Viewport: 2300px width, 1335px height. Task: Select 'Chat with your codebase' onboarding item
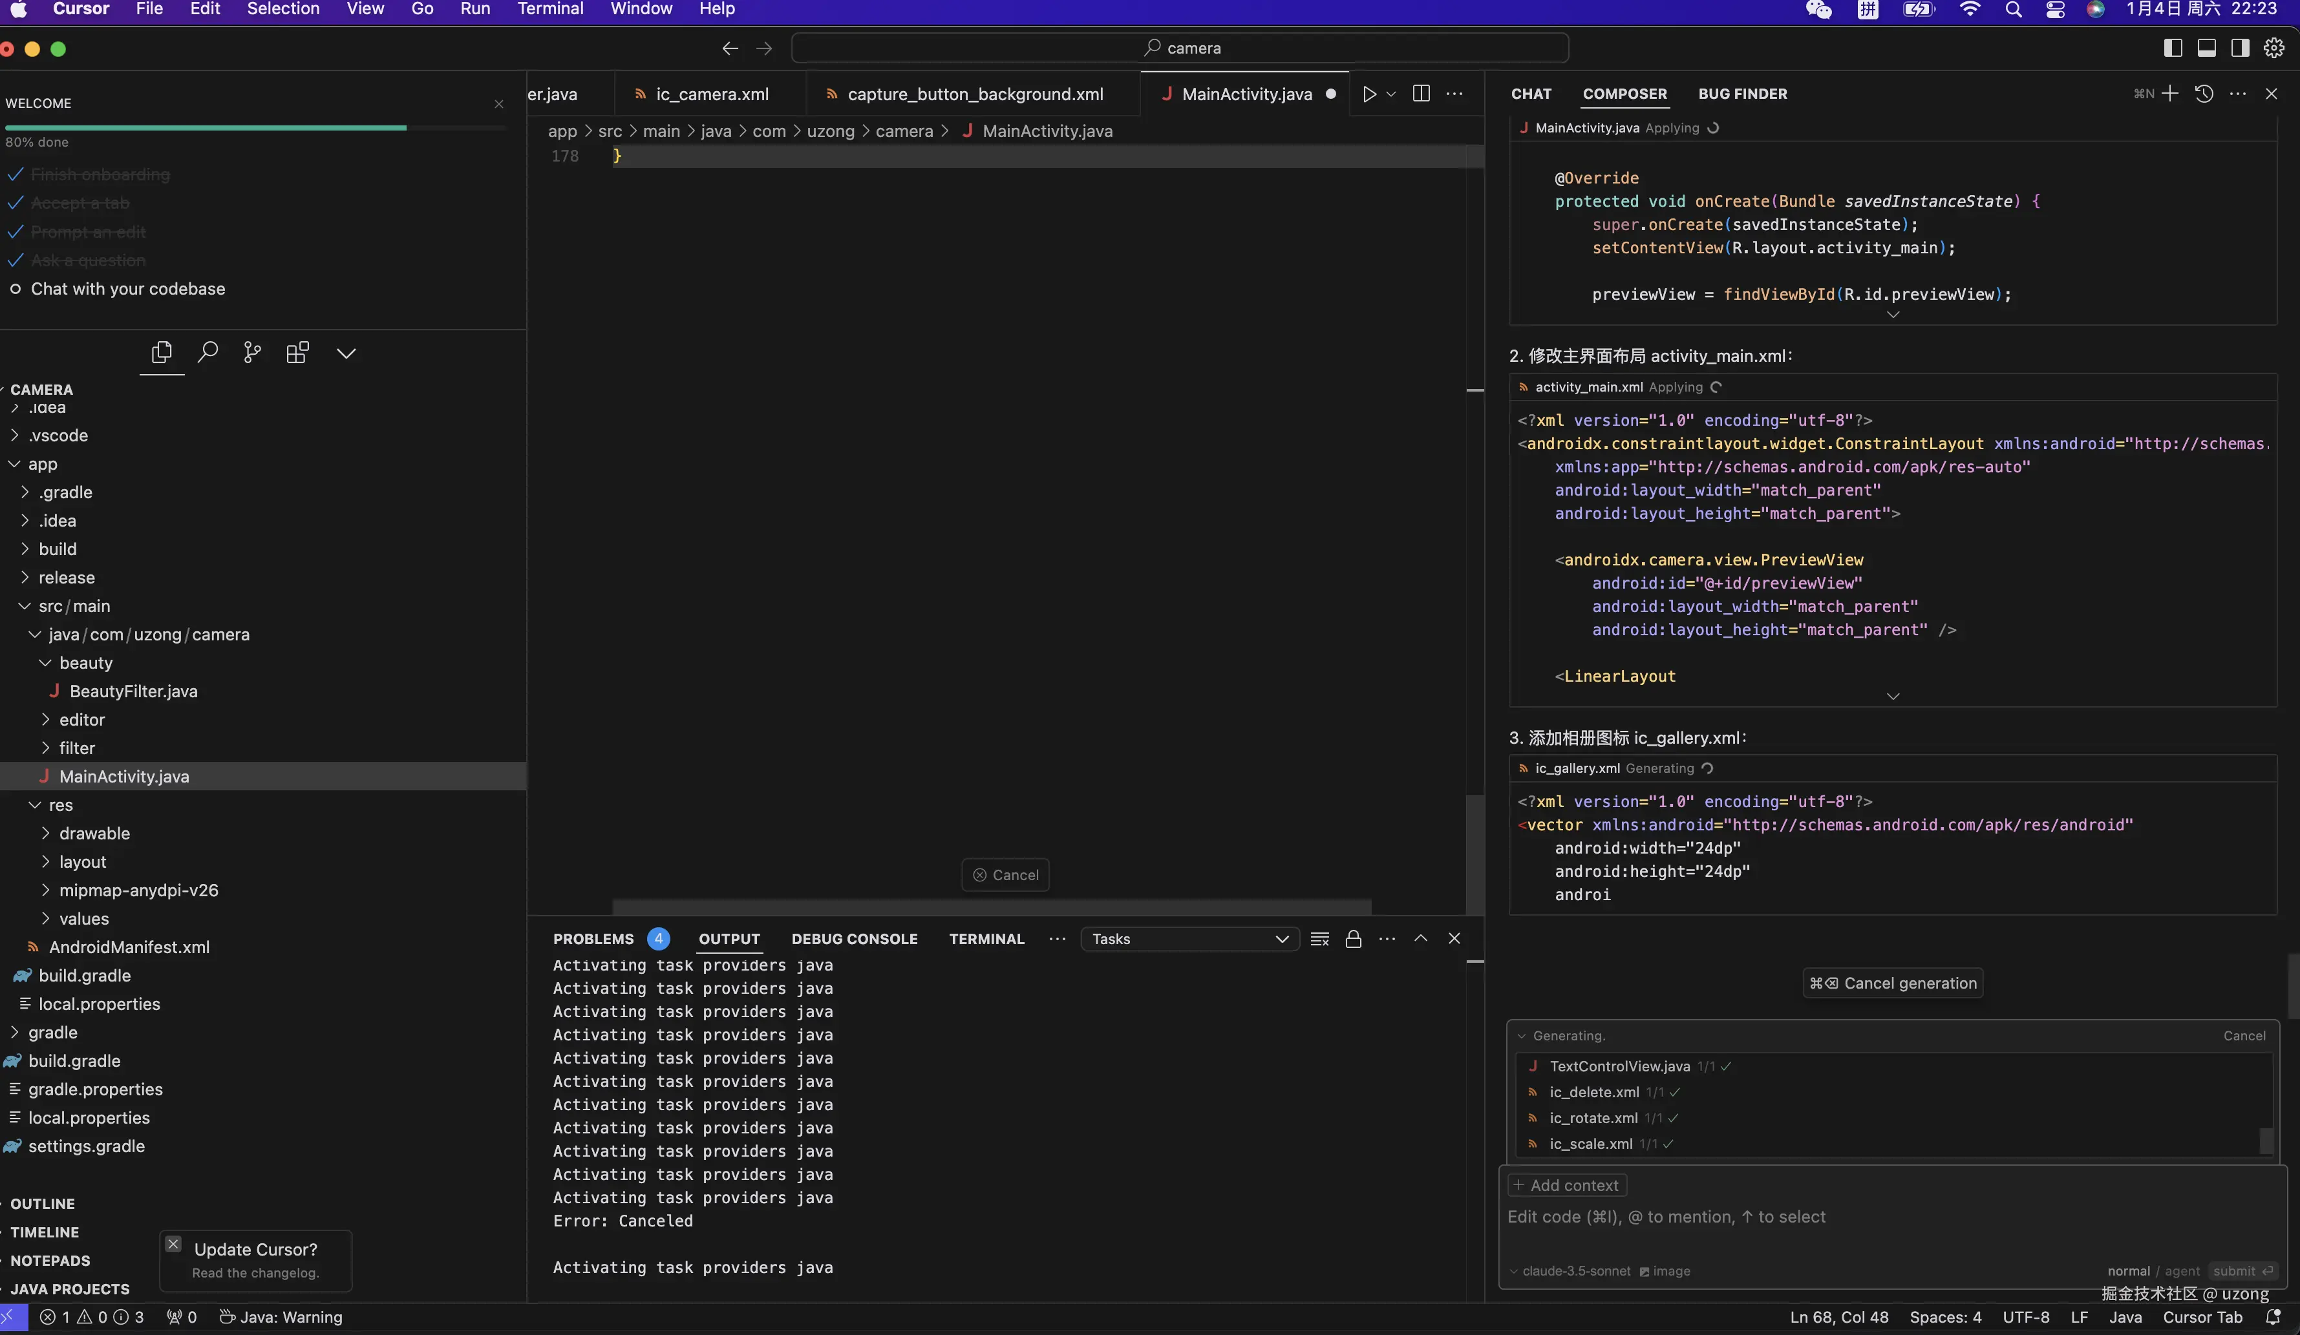click(x=128, y=289)
